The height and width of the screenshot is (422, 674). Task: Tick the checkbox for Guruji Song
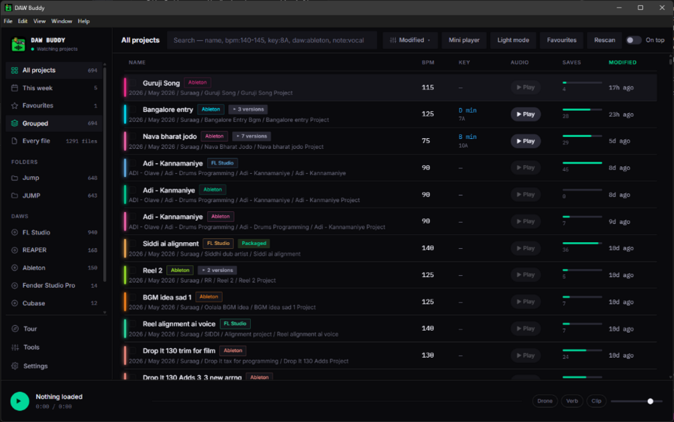point(133,83)
